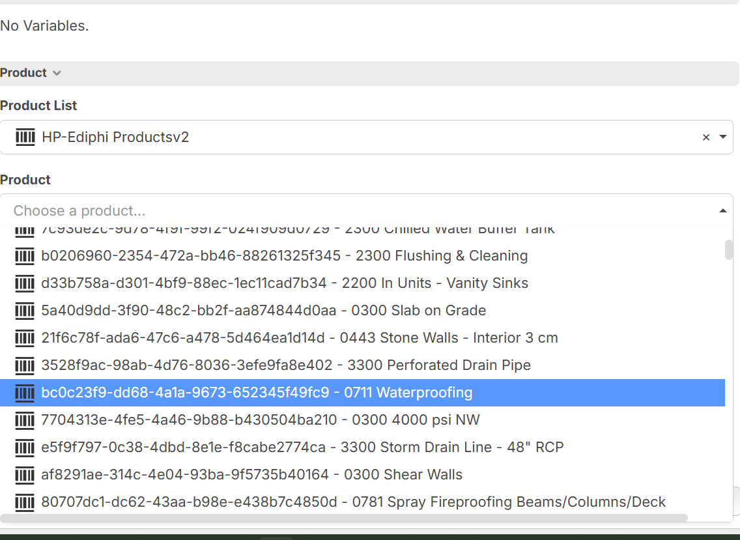Click the barcode icon beside HP-Ediphi Productsv2

pos(25,137)
